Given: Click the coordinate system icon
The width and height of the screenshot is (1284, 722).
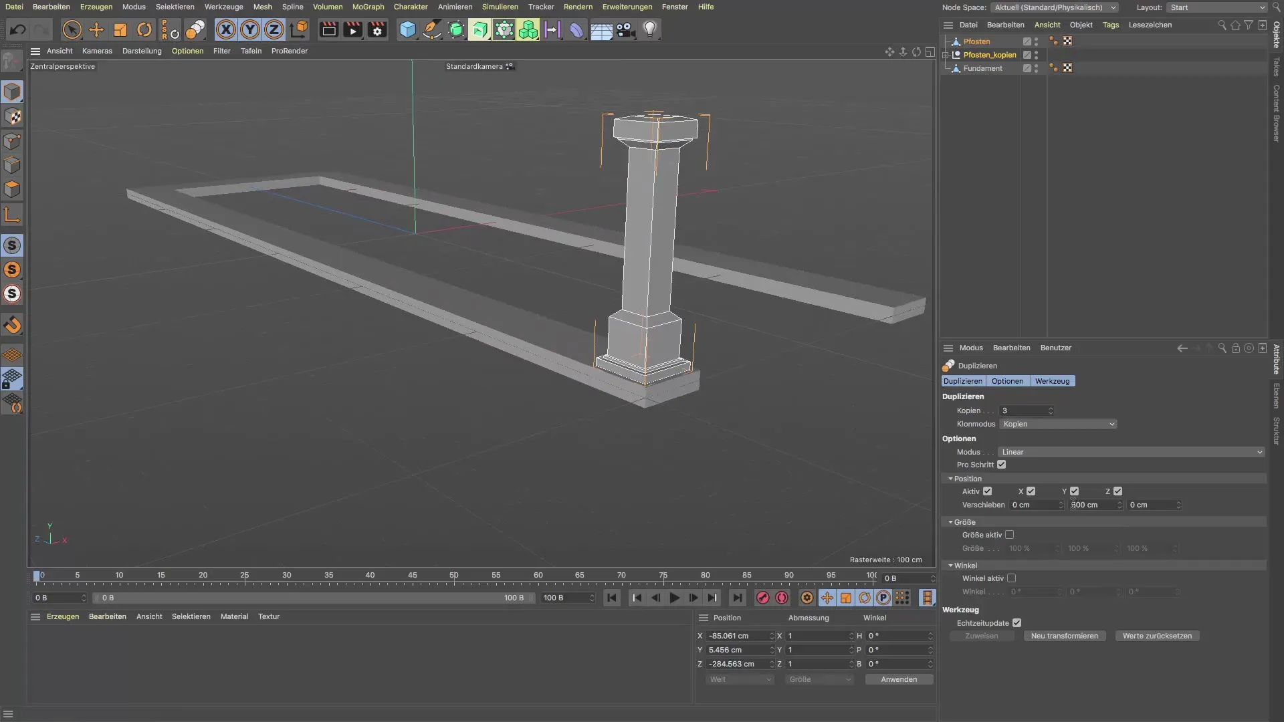Looking at the screenshot, I should pyautogui.click(x=299, y=29).
